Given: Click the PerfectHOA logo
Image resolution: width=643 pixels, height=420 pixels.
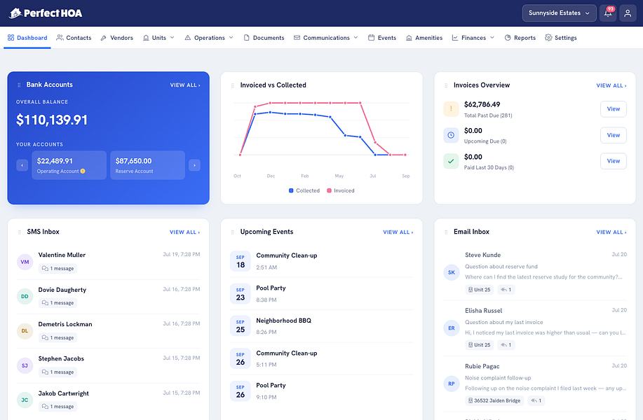Looking at the screenshot, I should 46,13.
